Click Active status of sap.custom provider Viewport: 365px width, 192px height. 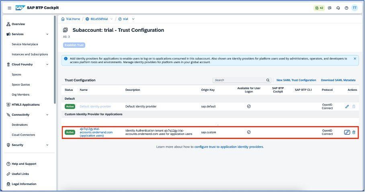tap(70, 132)
